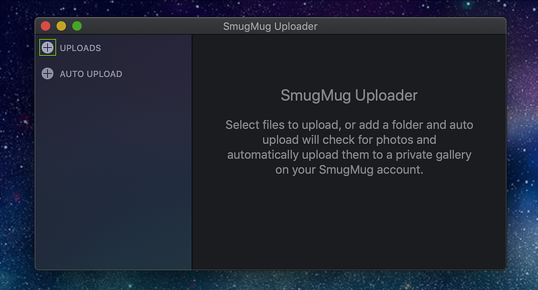Click the plus icon beside AUTO UPLOAD
Image resolution: width=538 pixels, height=290 pixels.
47,73
